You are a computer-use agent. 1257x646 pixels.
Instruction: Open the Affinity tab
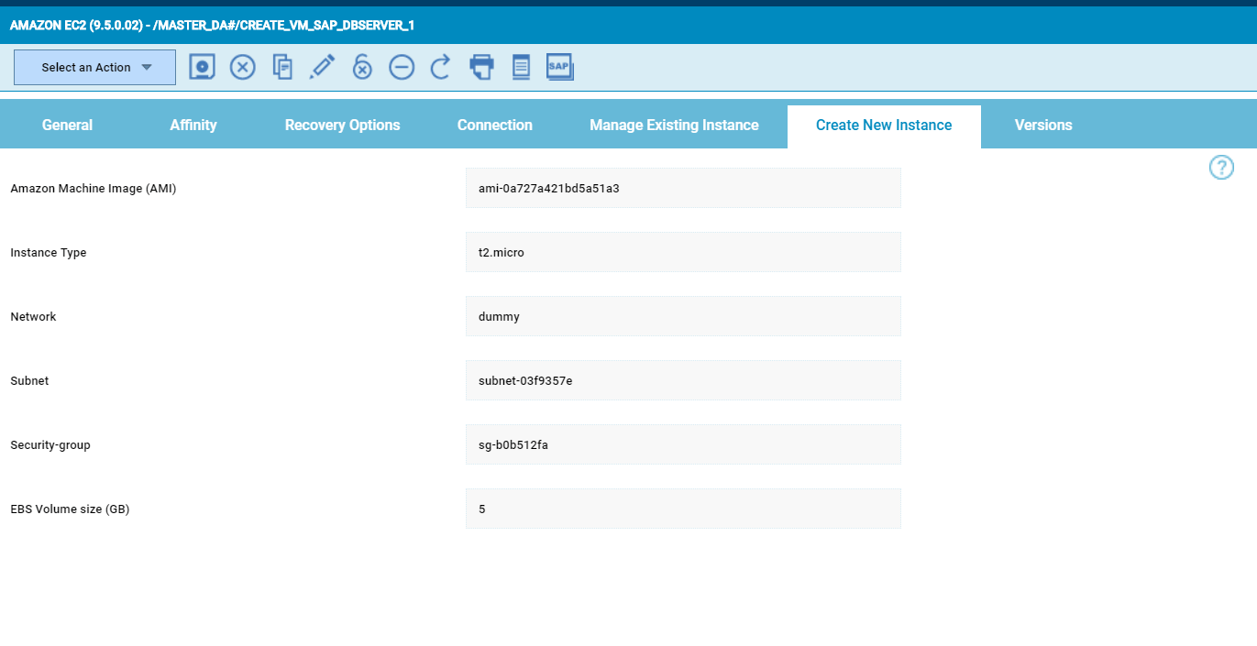[x=193, y=126]
